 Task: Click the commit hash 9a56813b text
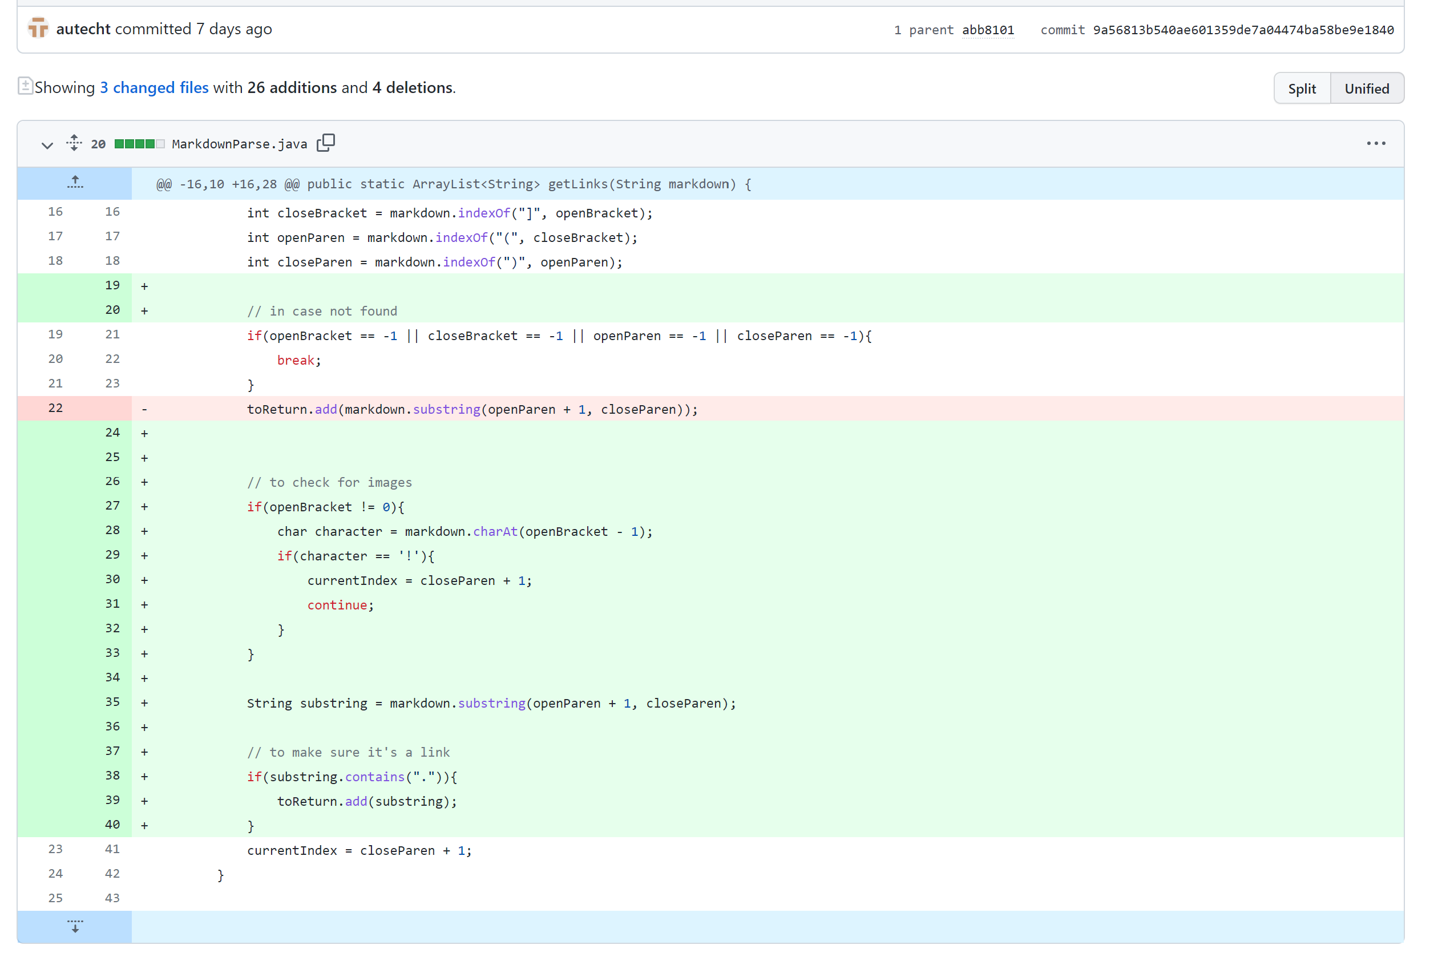tap(1243, 30)
